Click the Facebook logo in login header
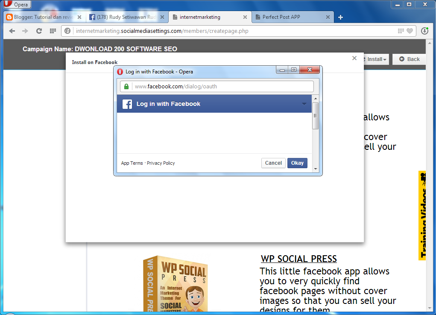The image size is (436, 315). 127,104
